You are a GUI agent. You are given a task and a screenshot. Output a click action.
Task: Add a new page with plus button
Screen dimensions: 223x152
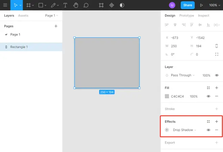point(56,26)
